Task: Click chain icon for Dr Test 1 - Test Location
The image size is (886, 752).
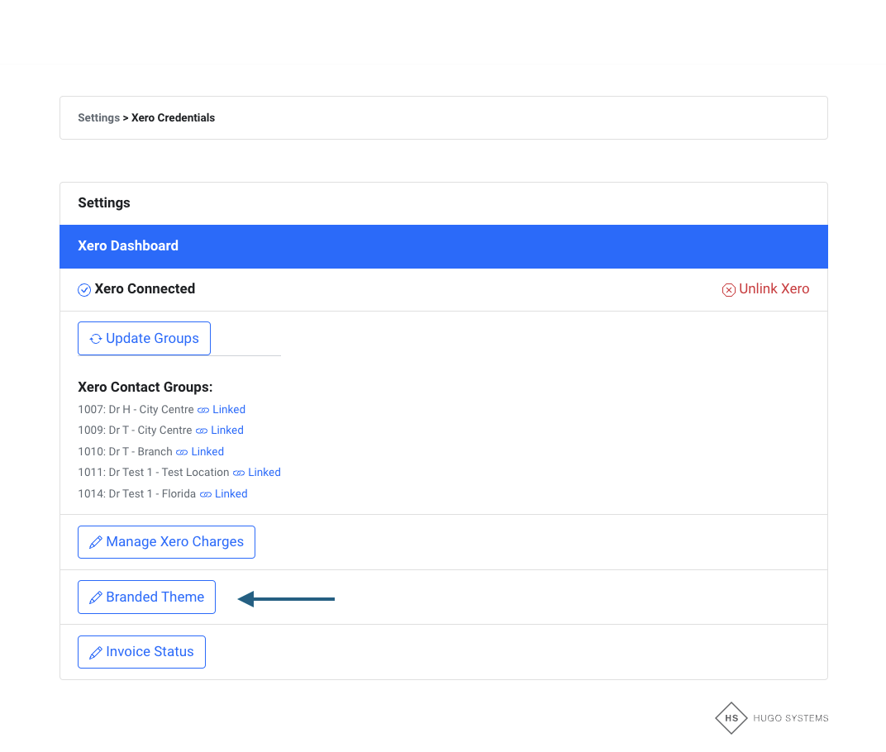Action: click(239, 473)
